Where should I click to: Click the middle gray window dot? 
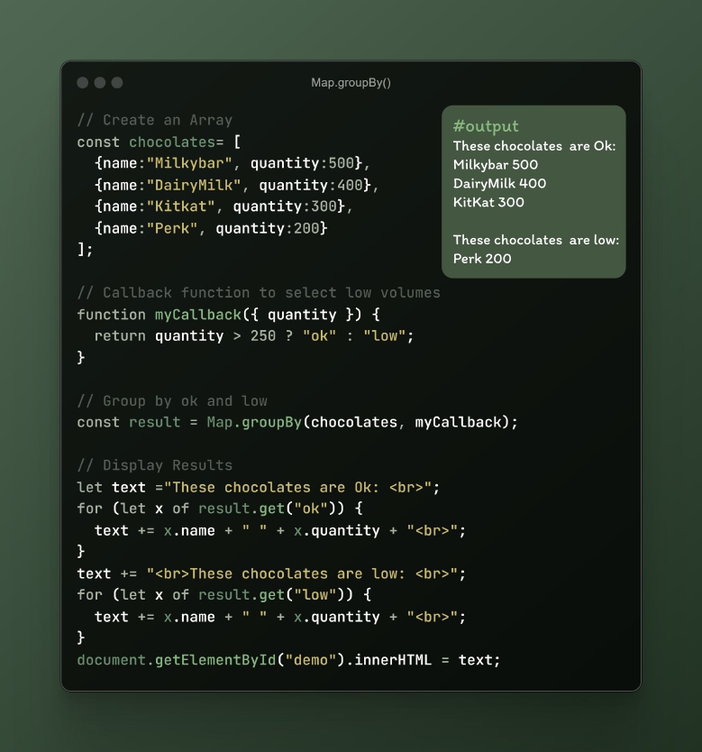click(100, 82)
